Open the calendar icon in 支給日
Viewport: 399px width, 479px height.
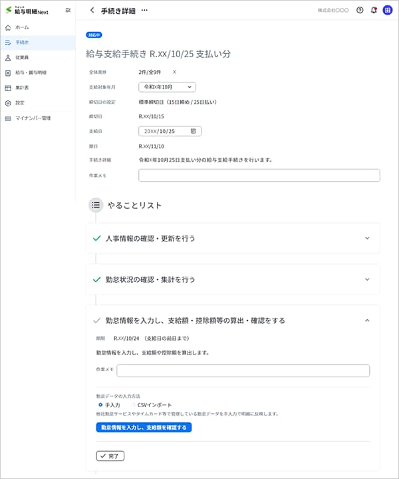pyautogui.click(x=194, y=131)
